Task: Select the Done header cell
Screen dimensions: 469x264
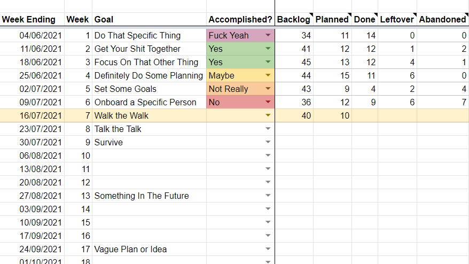Action: tap(365, 19)
